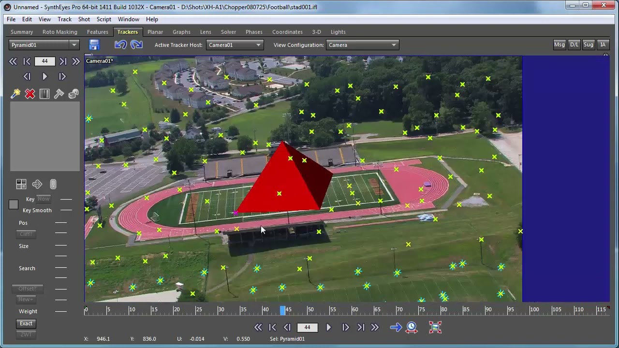Switch to the Lens tab

206,32
